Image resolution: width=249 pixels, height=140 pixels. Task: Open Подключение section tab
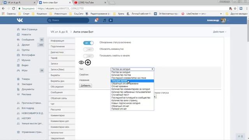61,47
